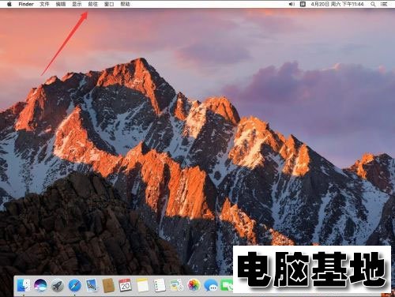
Task: Open Launchpad rocket icon
Action: pos(57,285)
